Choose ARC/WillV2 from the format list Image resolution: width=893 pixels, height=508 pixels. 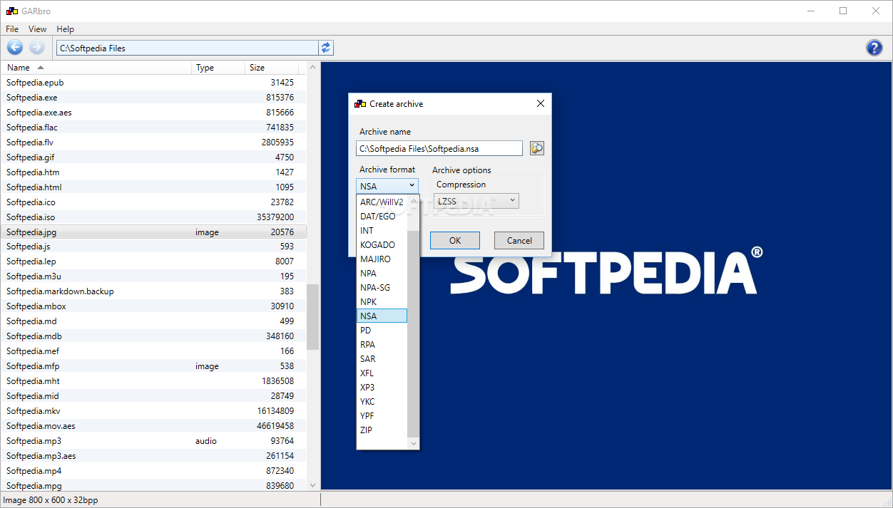point(382,202)
